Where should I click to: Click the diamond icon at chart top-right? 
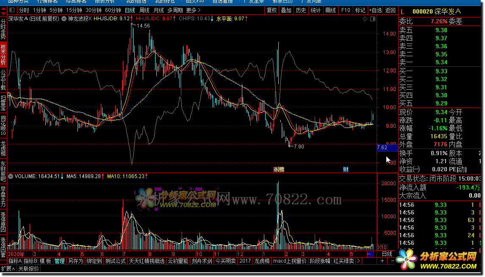[x=365, y=19]
